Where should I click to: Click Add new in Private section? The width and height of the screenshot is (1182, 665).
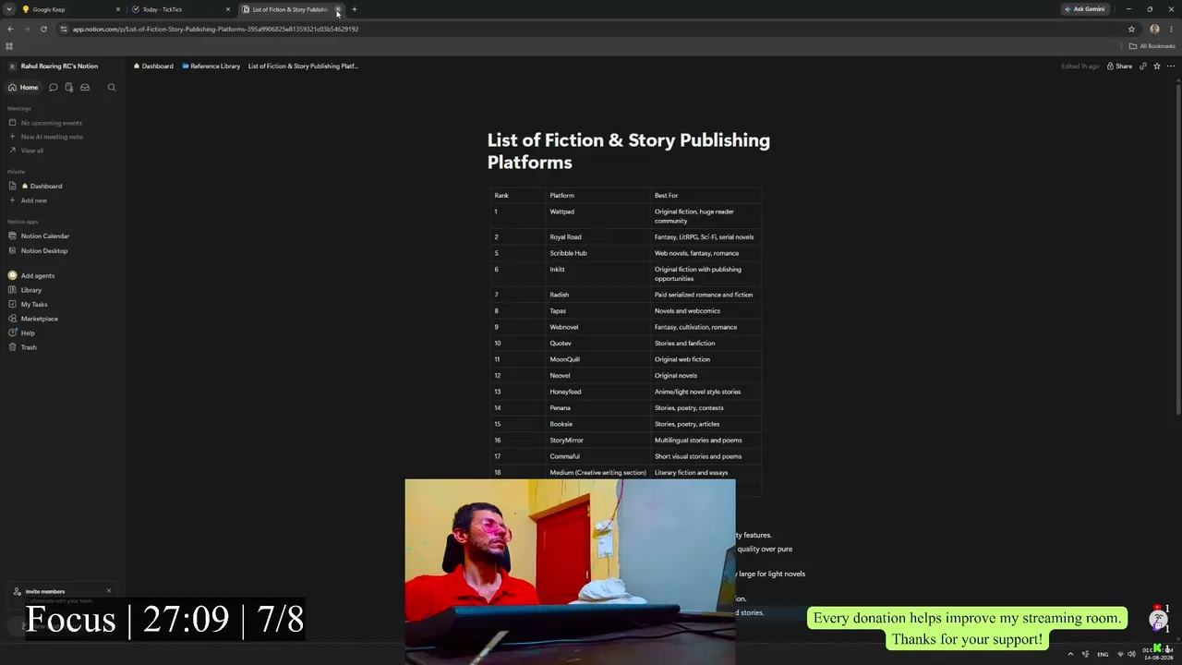[x=34, y=200]
